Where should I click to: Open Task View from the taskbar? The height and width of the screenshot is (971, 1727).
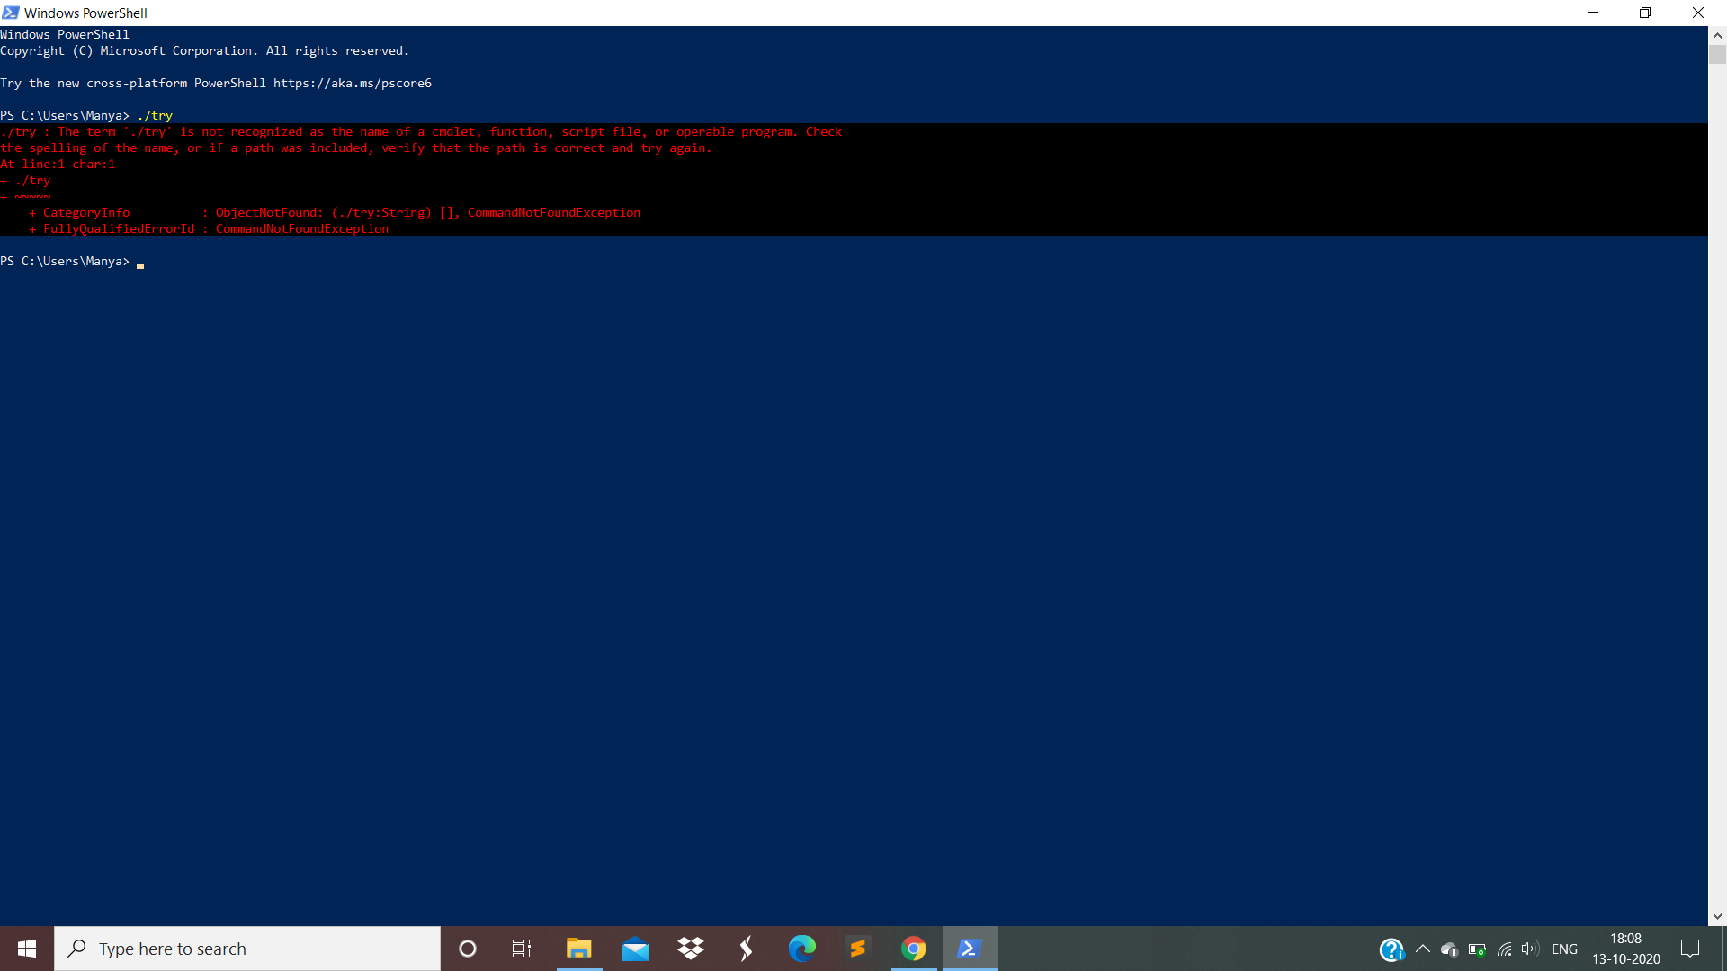pyautogui.click(x=522, y=949)
